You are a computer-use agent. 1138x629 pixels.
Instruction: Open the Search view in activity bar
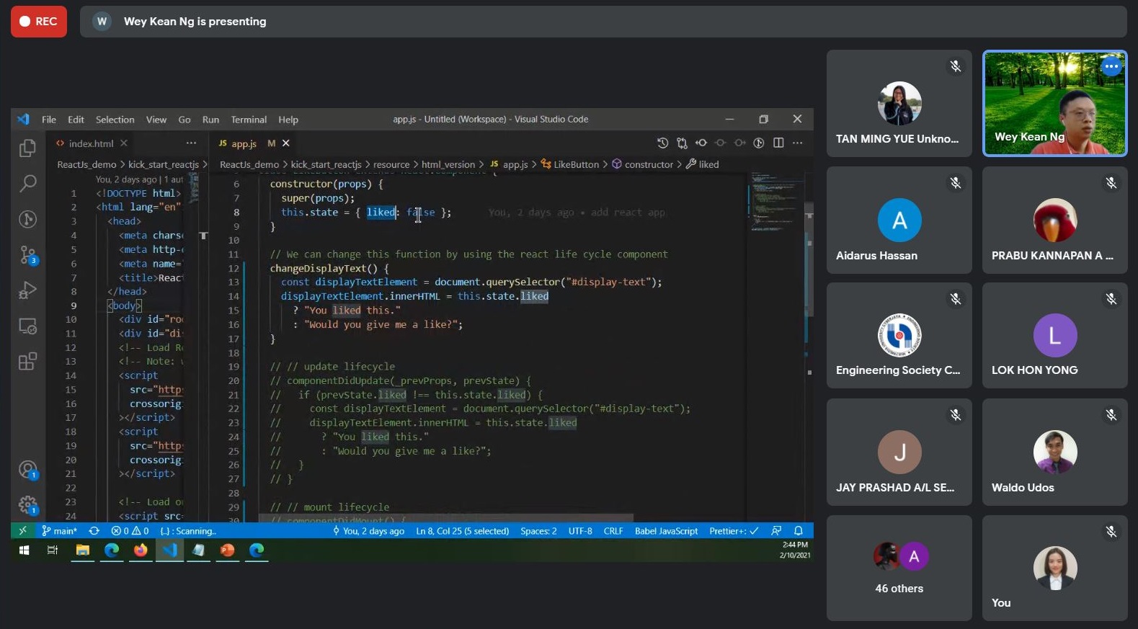(x=27, y=183)
